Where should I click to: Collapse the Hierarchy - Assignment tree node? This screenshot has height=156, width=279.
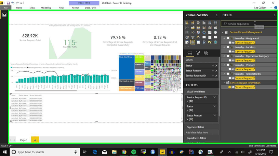point(224,38)
